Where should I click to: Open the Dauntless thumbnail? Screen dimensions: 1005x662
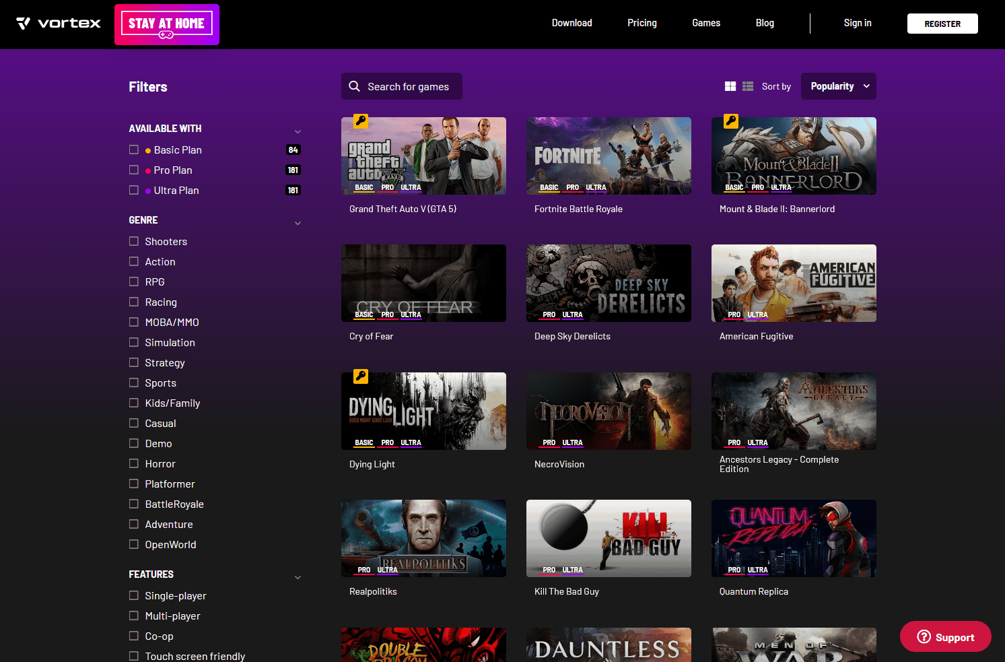tap(609, 644)
